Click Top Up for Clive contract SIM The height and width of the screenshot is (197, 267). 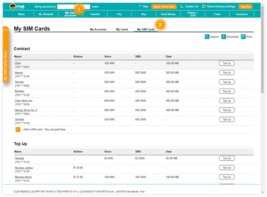227,63
